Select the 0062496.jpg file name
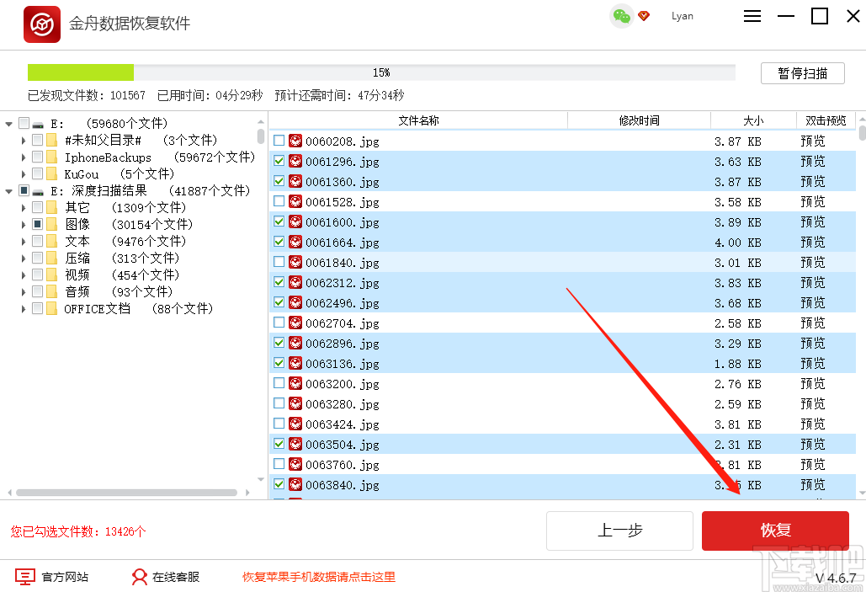The image size is (866, 592). pos(342,303)
